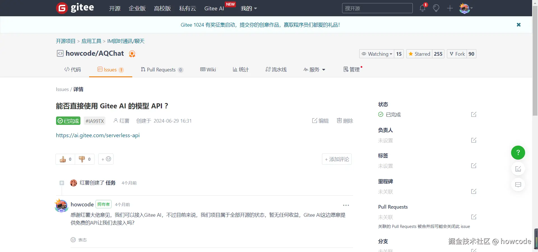Open the 管理 management tab
Viewport: 538px width, 252px height.
click(x=352, y=69)
